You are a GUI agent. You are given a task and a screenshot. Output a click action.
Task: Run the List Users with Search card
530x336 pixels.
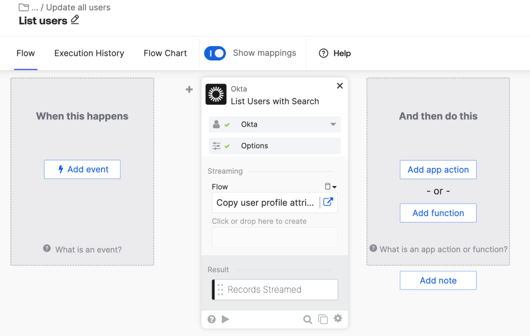tap(225, 319)
